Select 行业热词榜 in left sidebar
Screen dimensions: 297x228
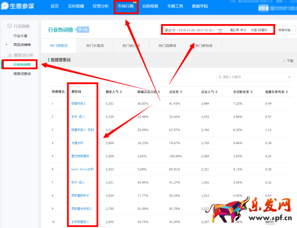point(22,64)
